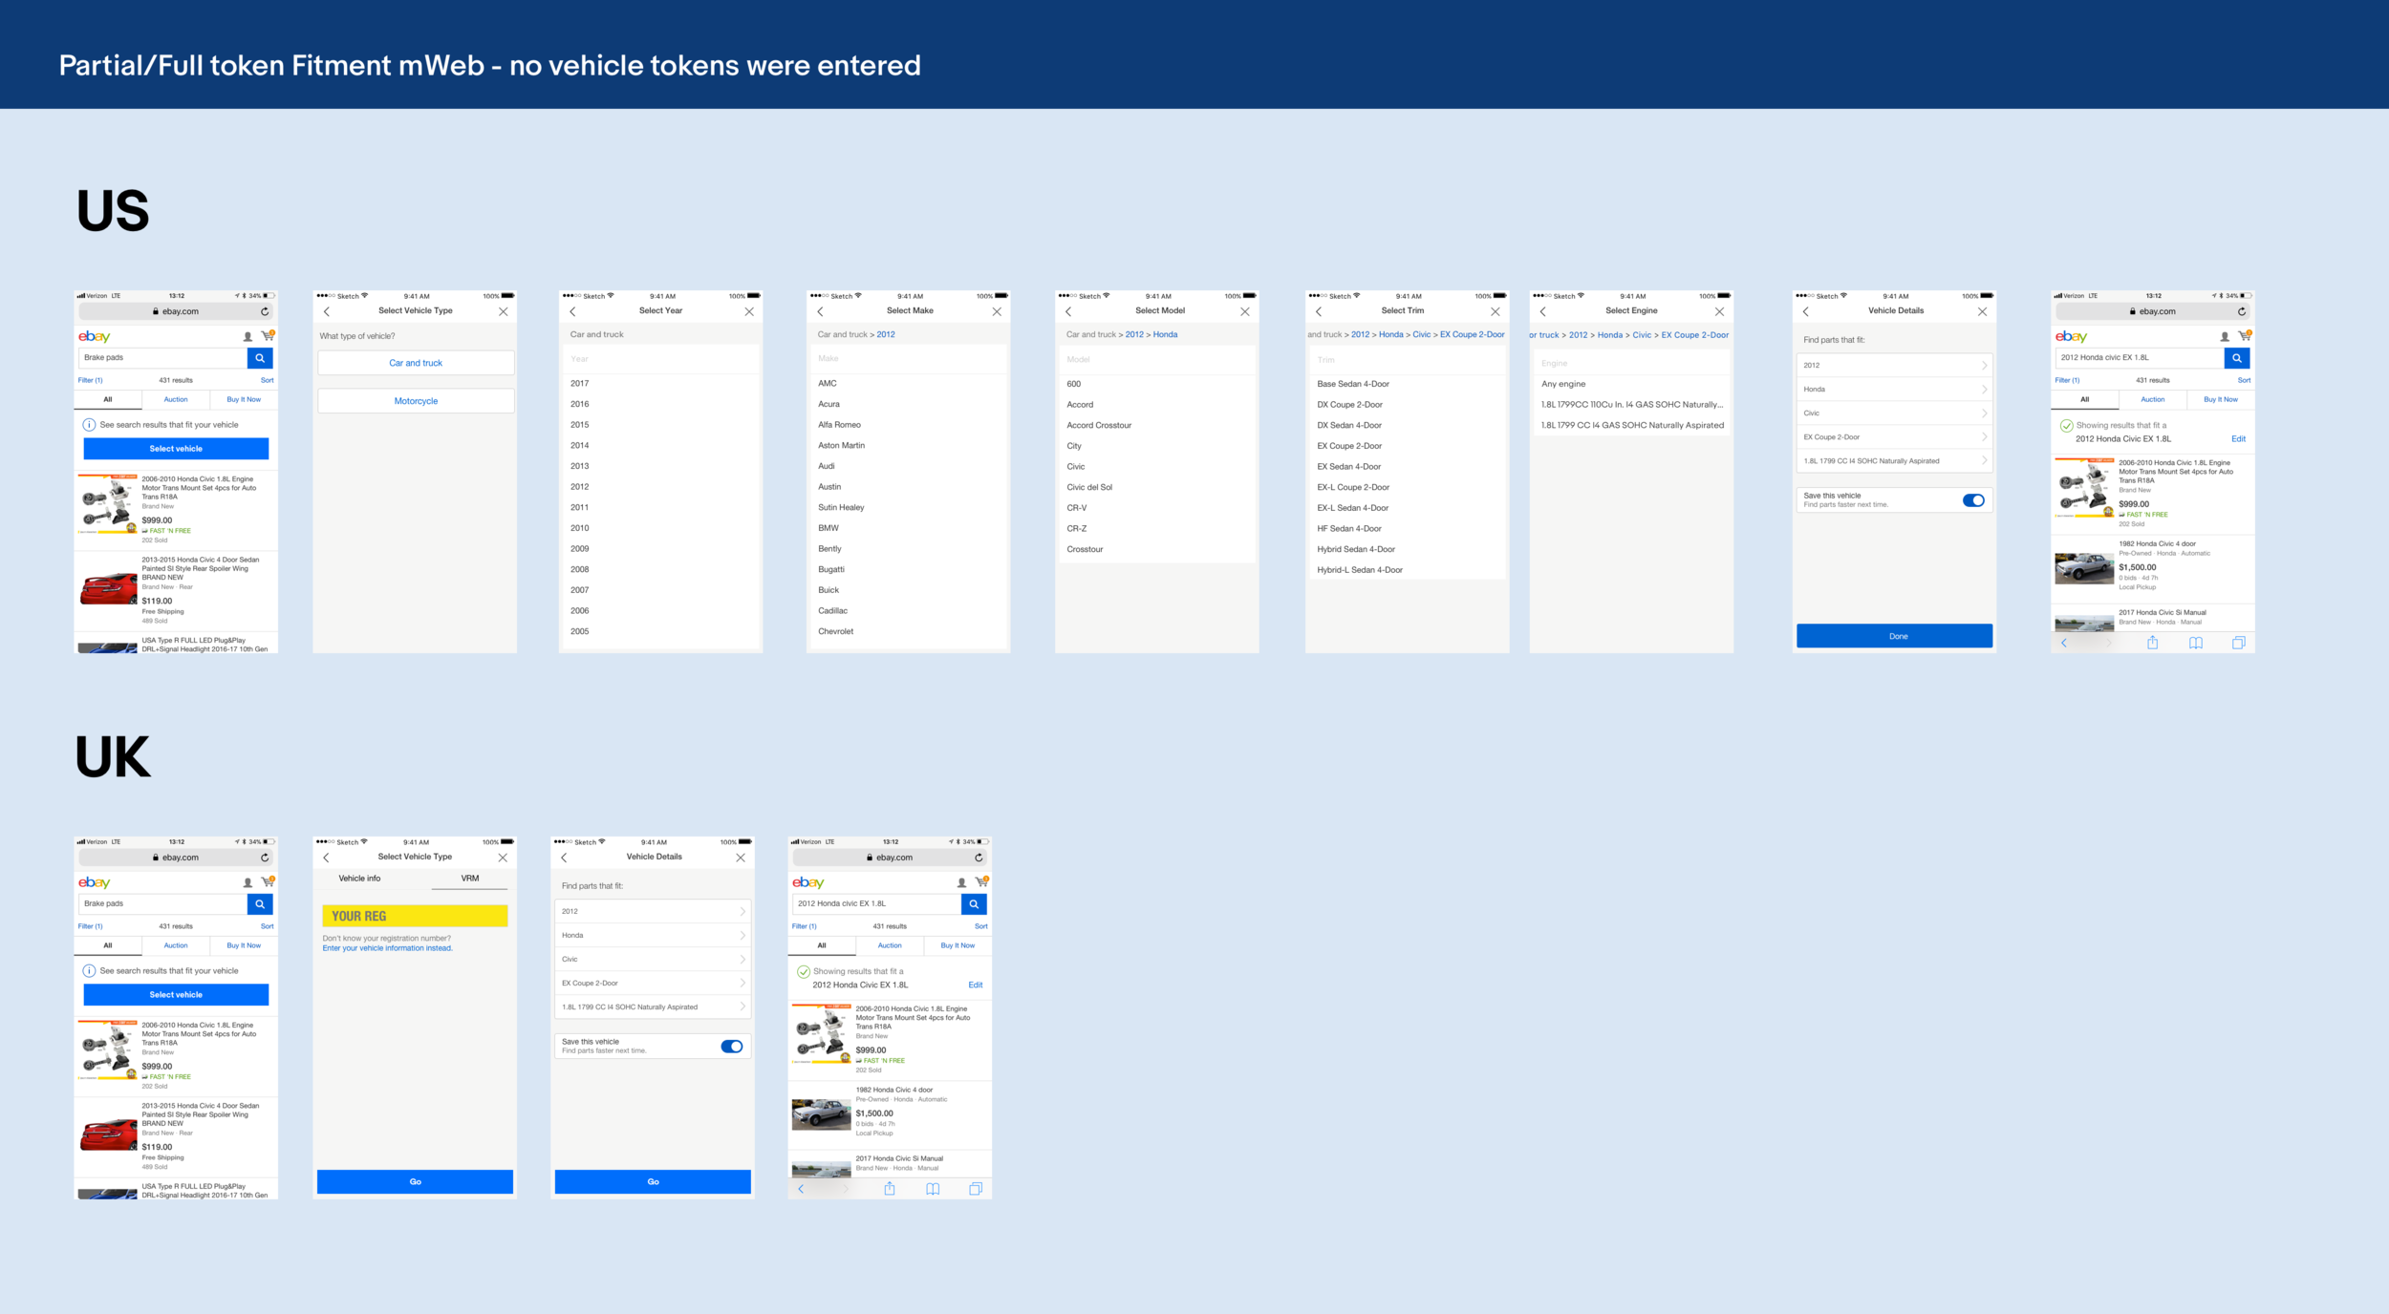Click 'Enter your vehicle information instead' link
This screenshot has height=1314, width=2389.
387,948
